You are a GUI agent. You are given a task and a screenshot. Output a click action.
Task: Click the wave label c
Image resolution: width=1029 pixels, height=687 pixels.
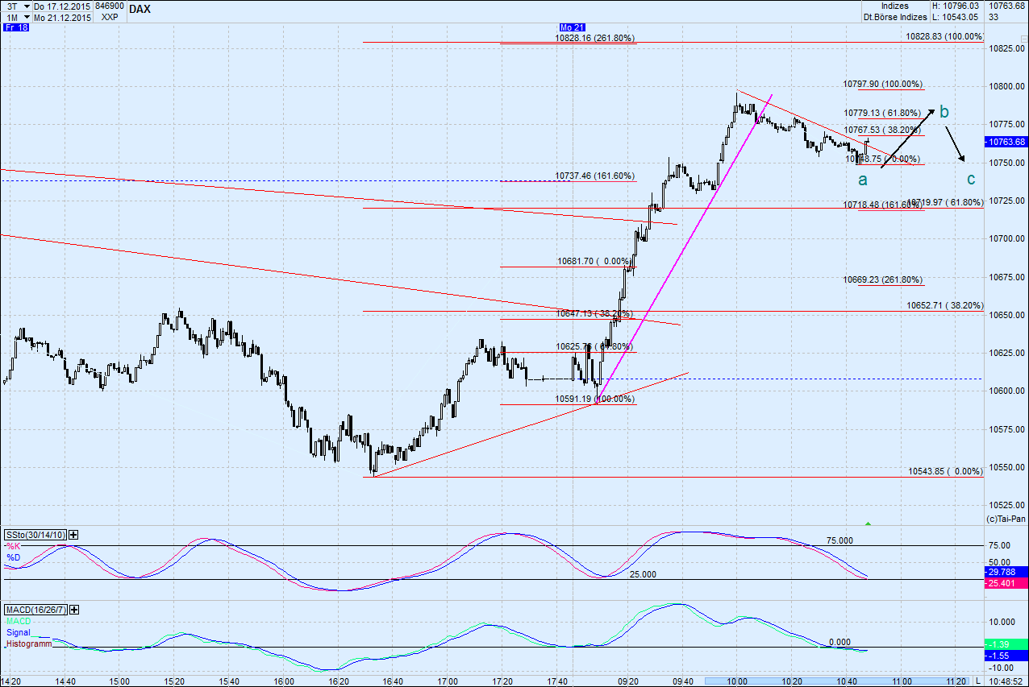[971, 179]
